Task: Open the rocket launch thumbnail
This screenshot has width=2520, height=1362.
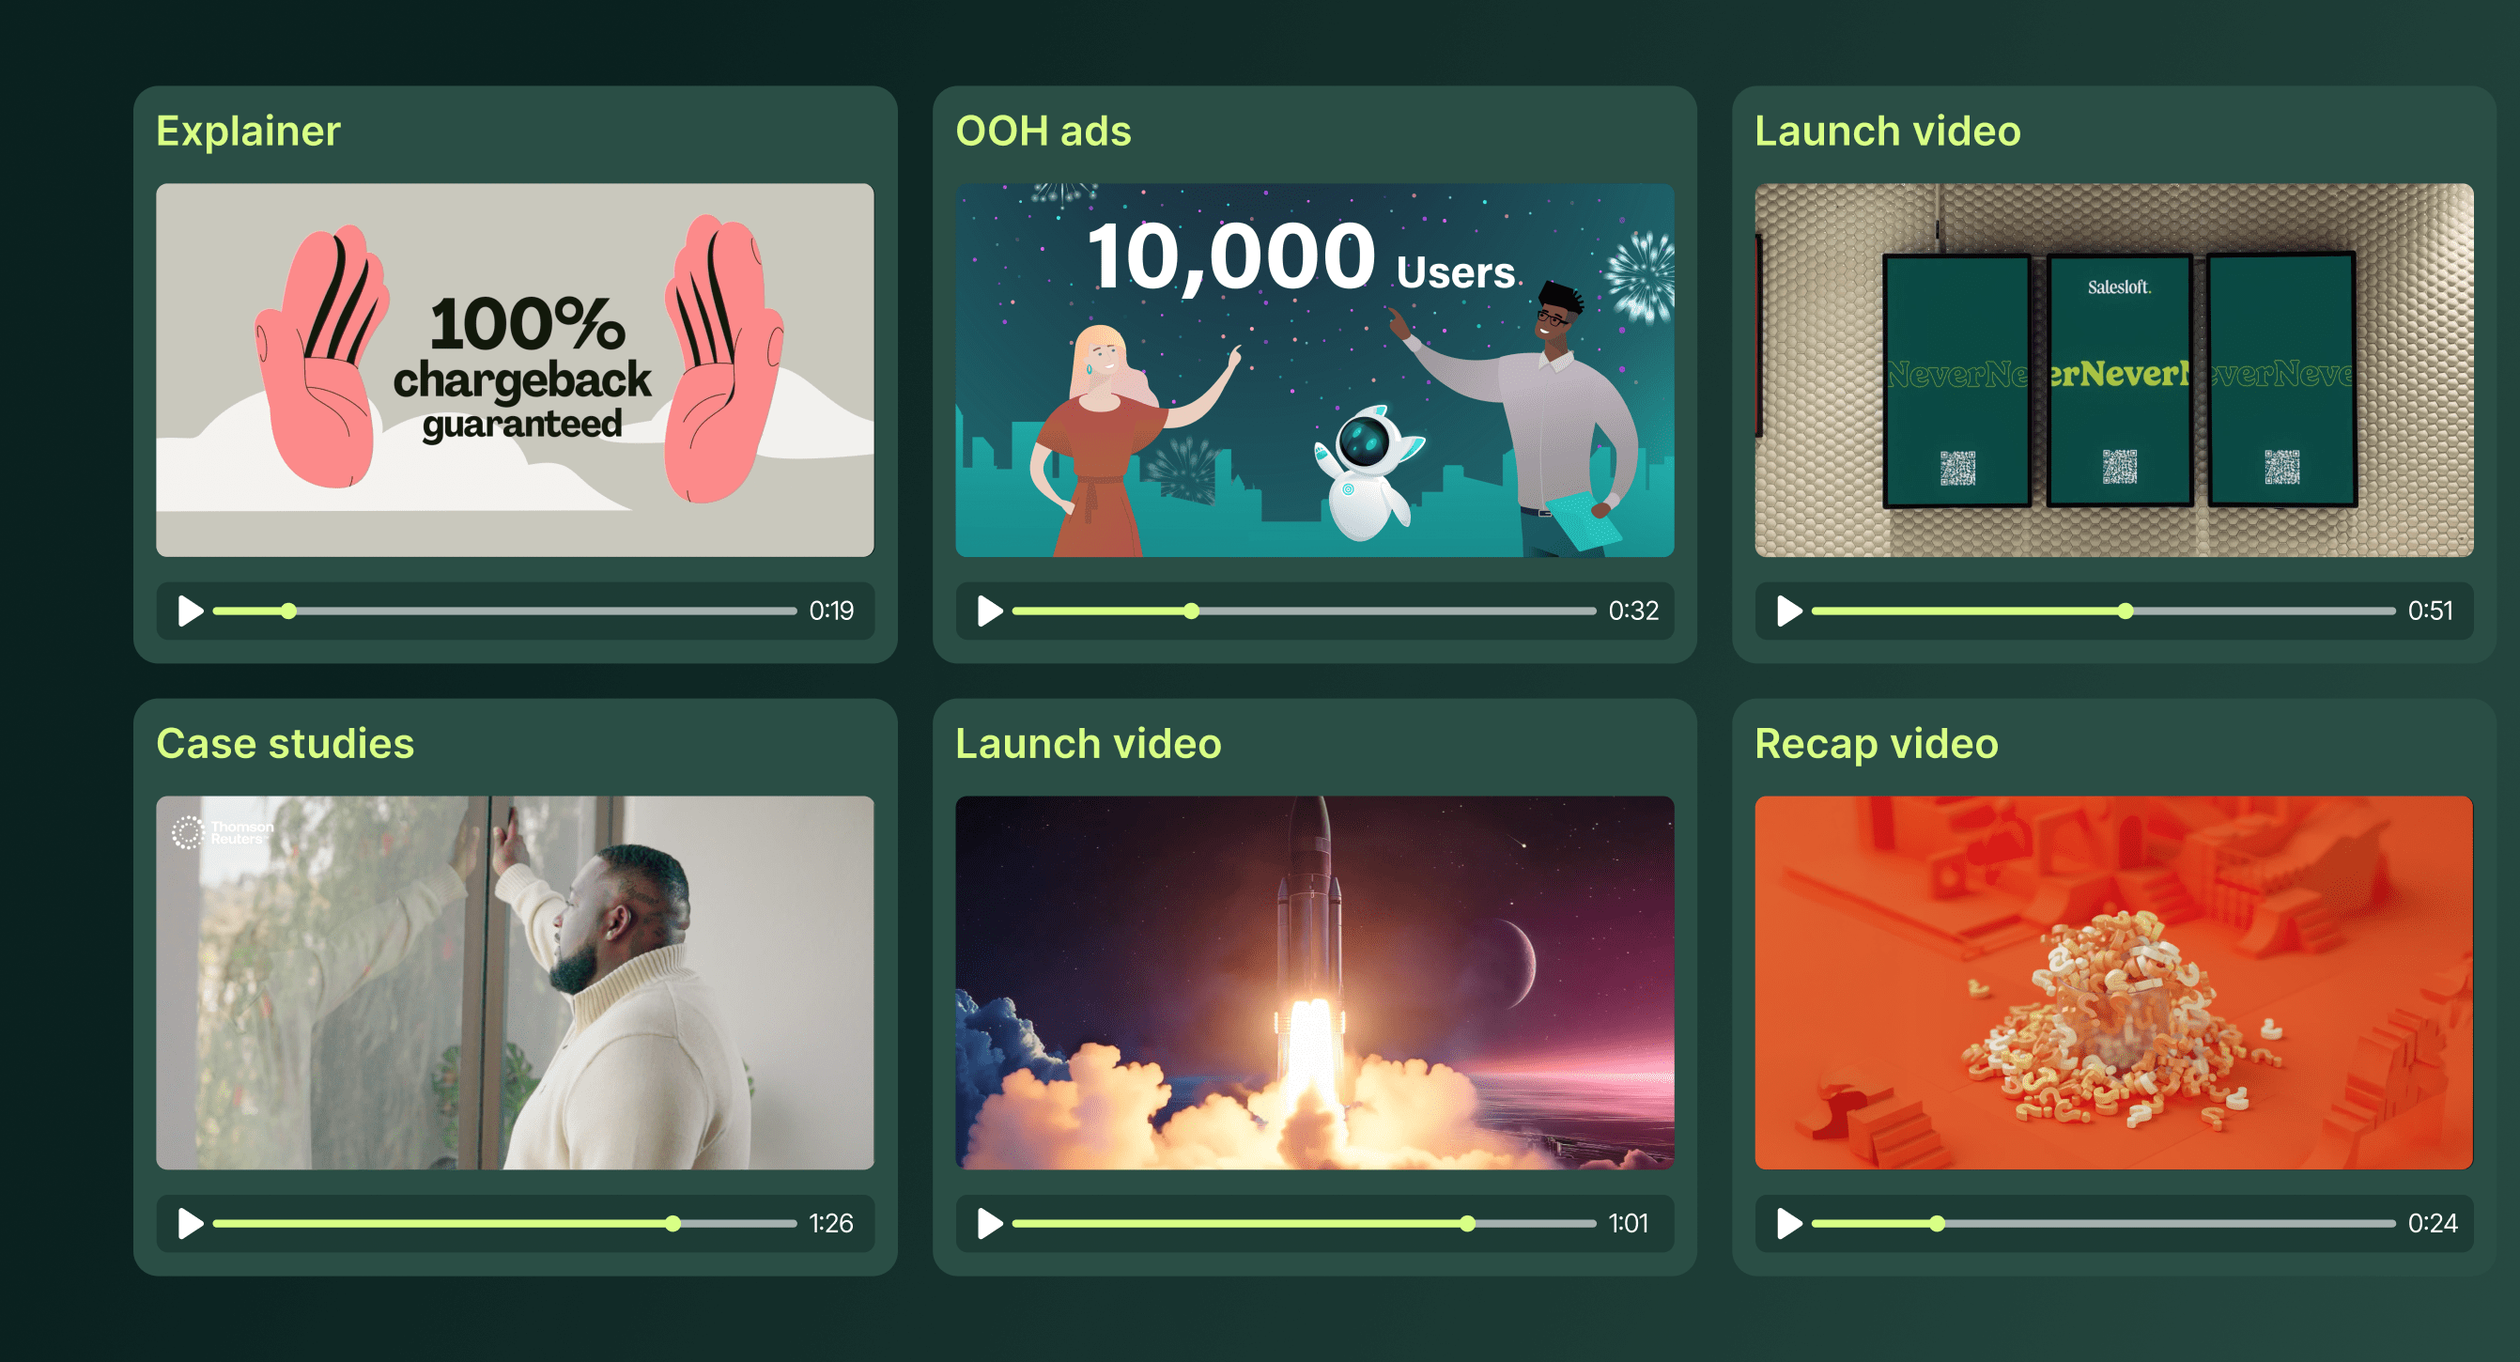Action: pyautogui.click(x=1314, y=983)
